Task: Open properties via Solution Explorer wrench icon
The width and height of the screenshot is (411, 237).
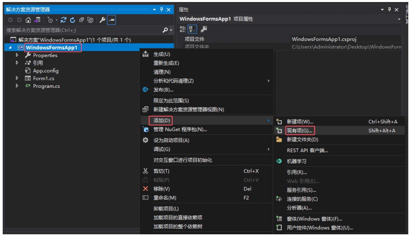Action: pos(102,20)
